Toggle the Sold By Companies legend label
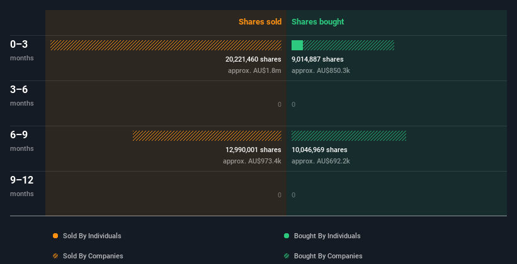 tap(93, 256)
